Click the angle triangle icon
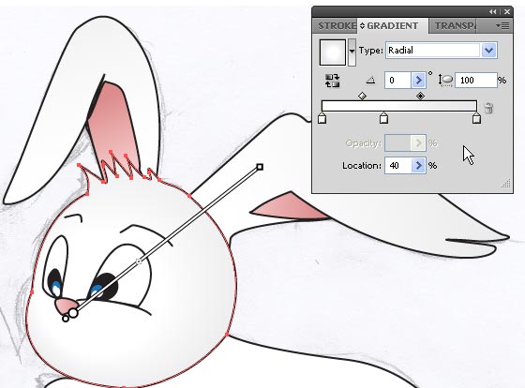 pos(370,80)
